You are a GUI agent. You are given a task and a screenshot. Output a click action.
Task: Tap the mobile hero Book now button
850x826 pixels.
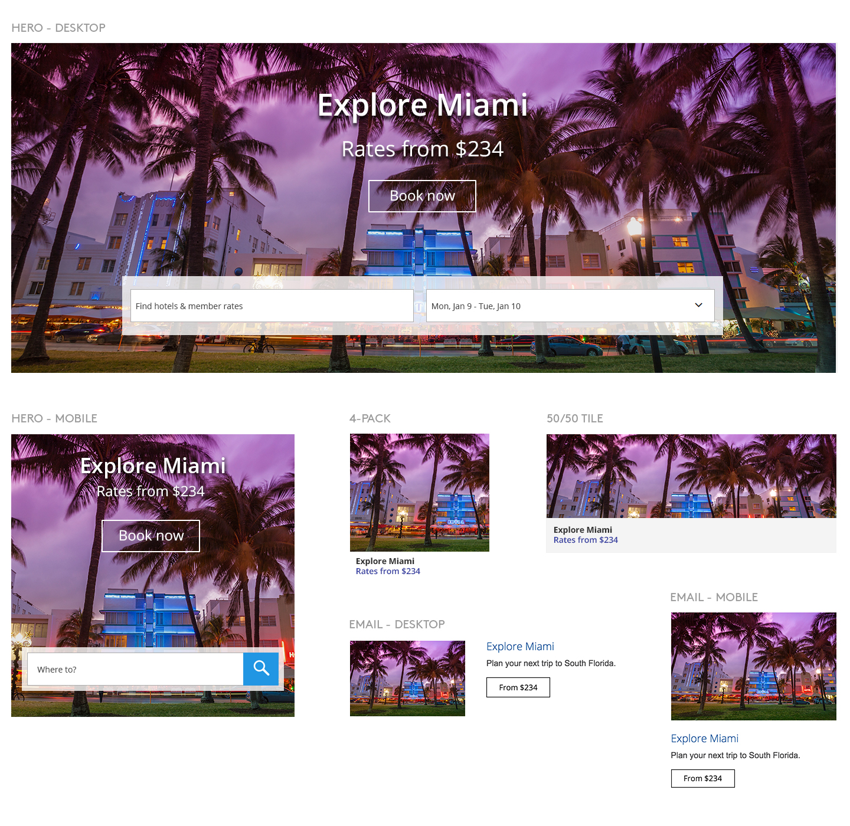151,536
